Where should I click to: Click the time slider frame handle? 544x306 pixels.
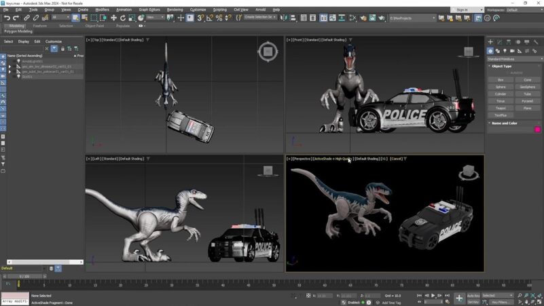[24, 277]
